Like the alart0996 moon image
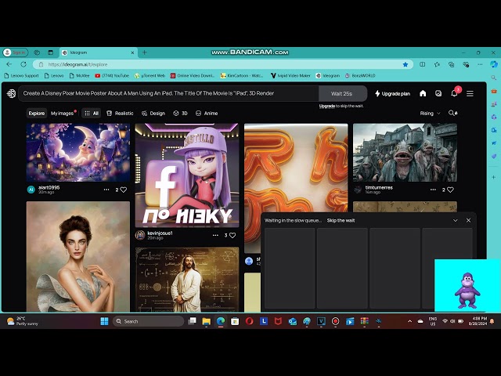Image resolution: width=501 pixels, height=376 pixels. 124,190
